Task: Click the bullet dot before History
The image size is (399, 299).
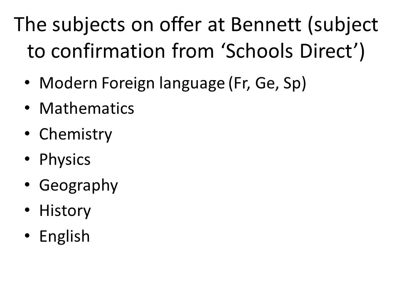Action: coord(27,210)
